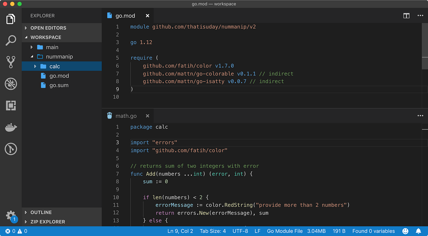
Task: Click the 'go 1.12' line in go.mod
Action: coord(141,42)
